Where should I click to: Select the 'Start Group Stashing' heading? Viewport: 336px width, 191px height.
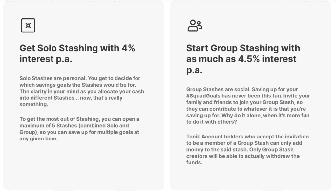point(243,59)
